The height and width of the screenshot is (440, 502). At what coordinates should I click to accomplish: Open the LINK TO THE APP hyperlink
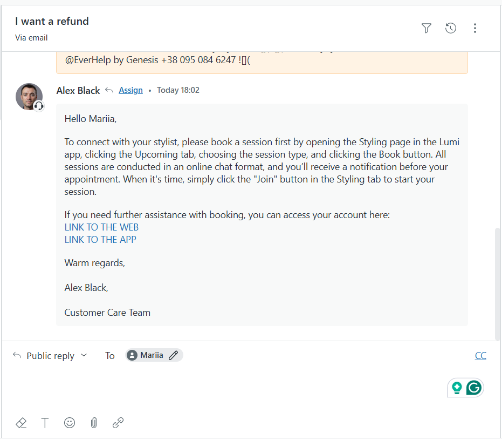pos(100,239)
